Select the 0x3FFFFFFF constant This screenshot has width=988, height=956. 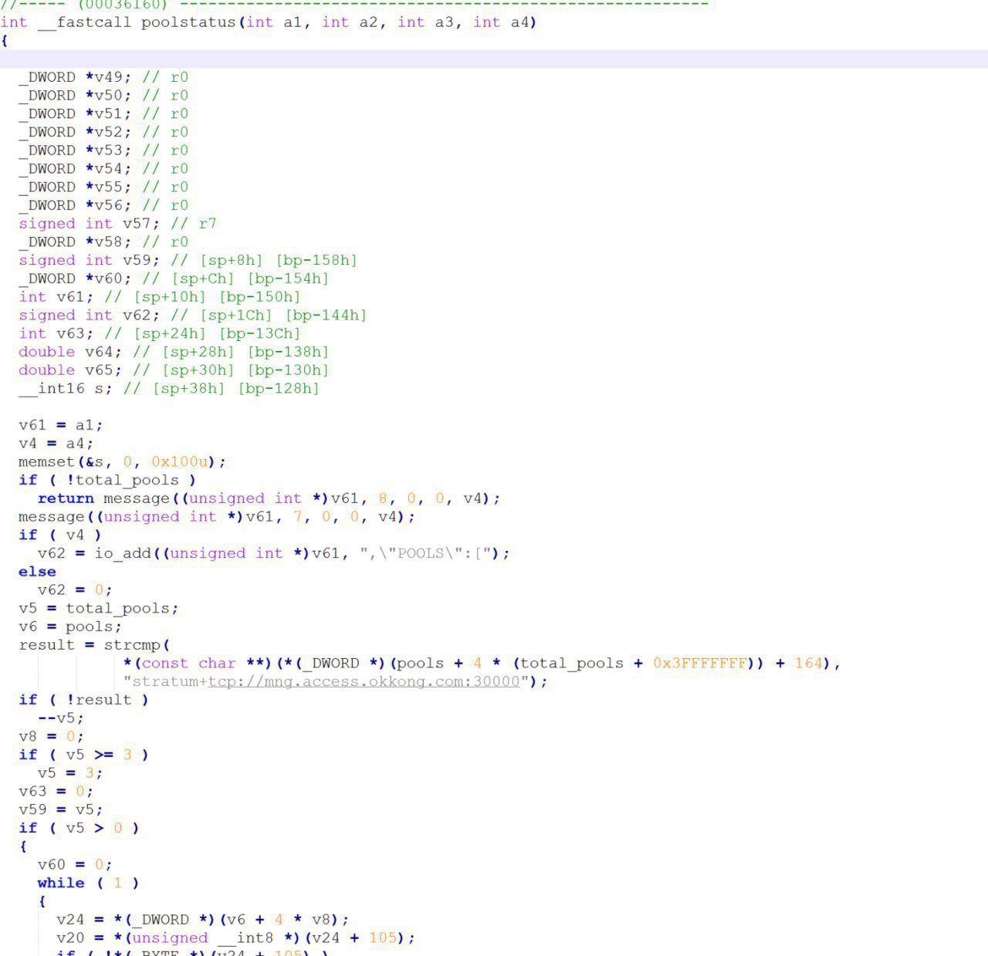(699, 664)
